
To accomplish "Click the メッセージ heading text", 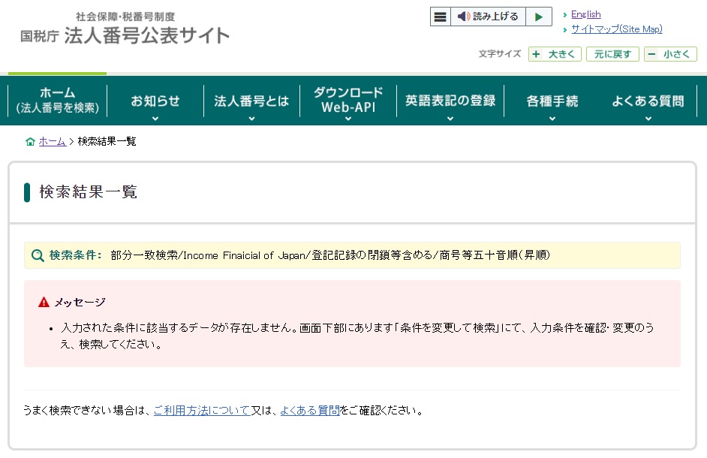I will pyautogui.click(x=80, y=302).
